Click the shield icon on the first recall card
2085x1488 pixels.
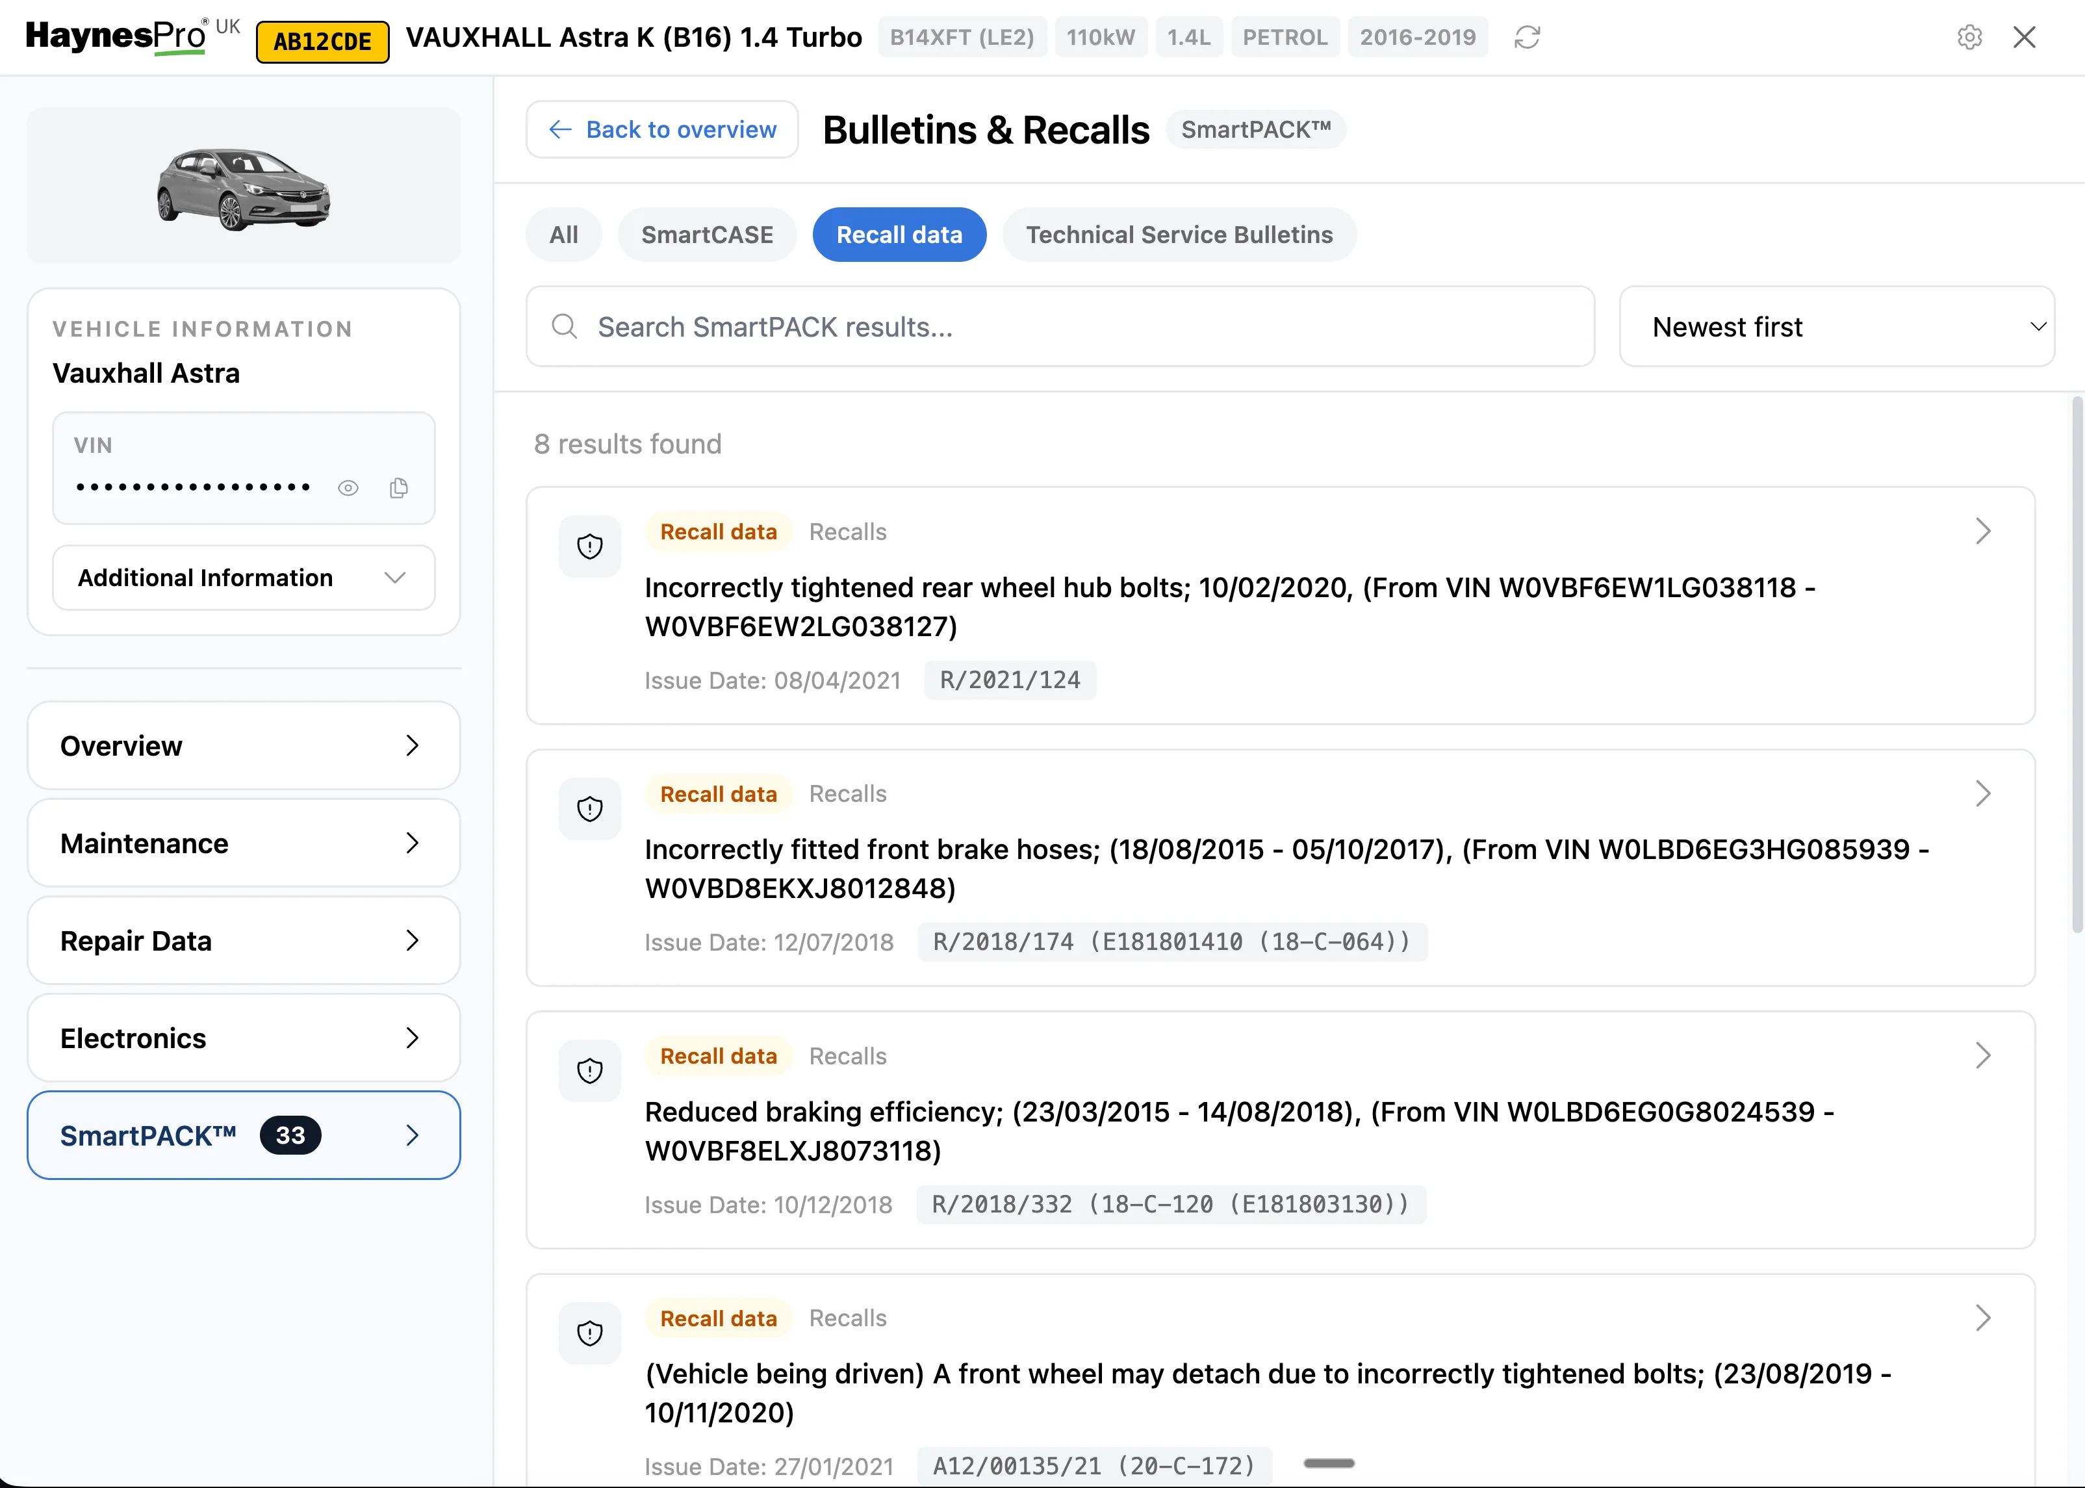click(x=589, y=546)
